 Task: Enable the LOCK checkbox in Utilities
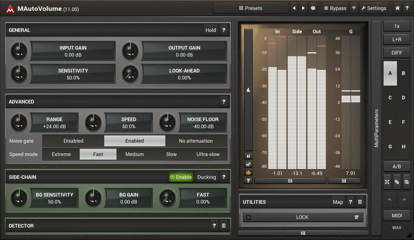click(x=248, y=217)
